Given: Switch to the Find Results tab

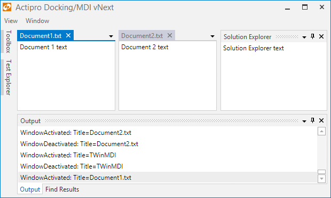Looking at the screenshot, I should 62,189.
